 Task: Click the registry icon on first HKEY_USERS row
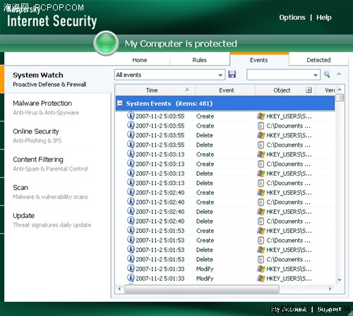261,116
